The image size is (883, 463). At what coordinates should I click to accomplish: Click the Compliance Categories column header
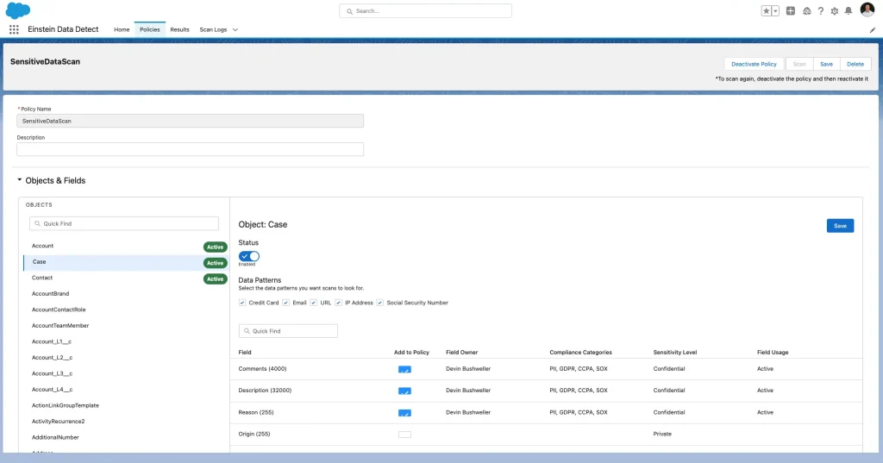tap(580, 352)
